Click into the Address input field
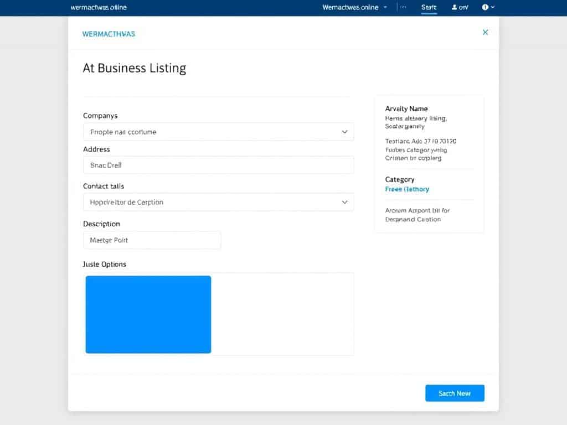Screen dimensions: 567x425 tap(218, 165)
